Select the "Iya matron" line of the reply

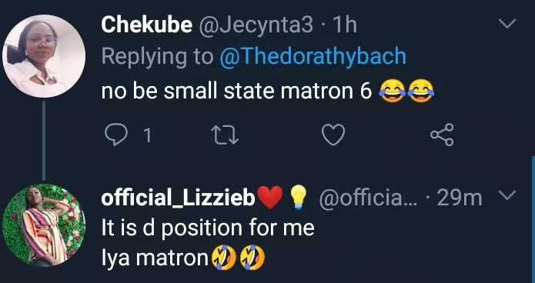point(155,258)
